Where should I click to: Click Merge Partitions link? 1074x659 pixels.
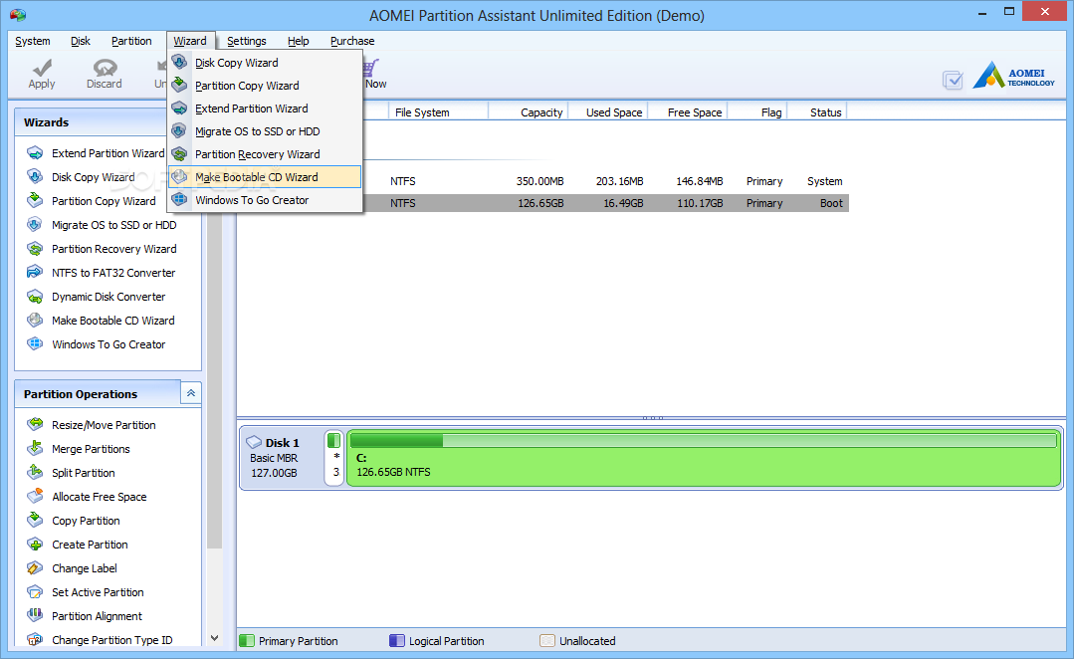(x=92, y=449)
